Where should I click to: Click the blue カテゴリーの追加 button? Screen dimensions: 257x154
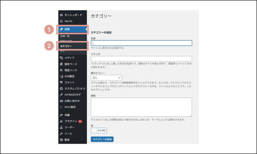102,139
